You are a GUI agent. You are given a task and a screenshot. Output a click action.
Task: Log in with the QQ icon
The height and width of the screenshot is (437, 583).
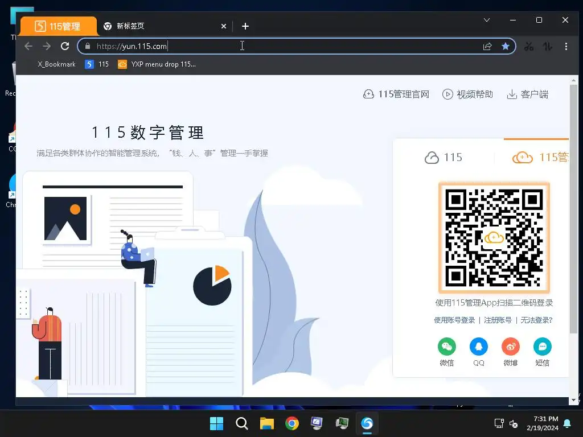click(x=478, y=347)
